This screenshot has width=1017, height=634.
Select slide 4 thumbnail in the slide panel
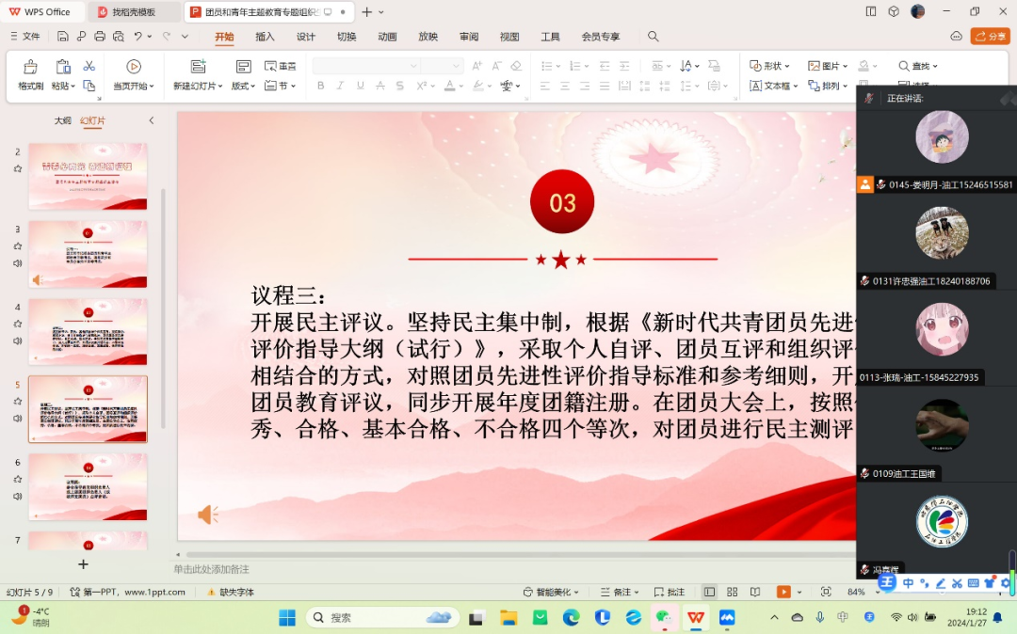(88, 332)
